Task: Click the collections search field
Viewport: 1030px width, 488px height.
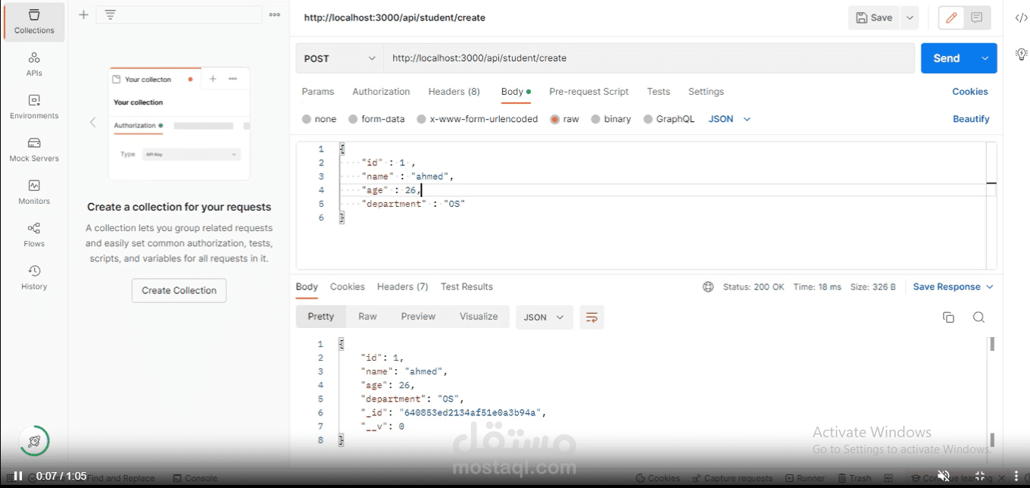Action: pyautogui.click(x=179, y=15)
